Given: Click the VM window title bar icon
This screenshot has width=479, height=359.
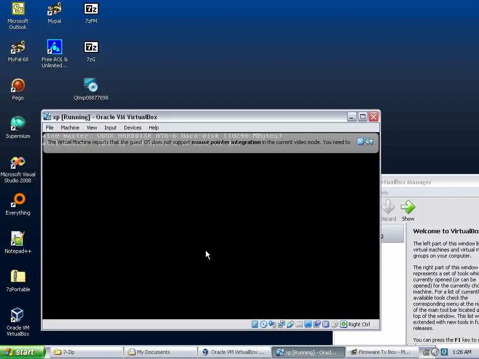Looking at the screenshot, I should [x=47, y=116].
